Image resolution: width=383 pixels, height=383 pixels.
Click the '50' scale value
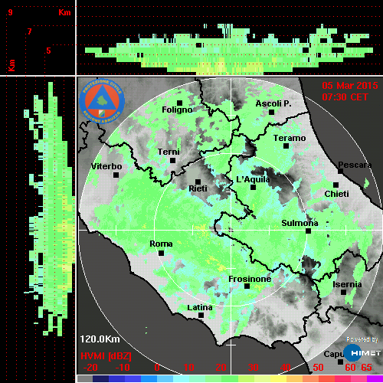[318, 368]
